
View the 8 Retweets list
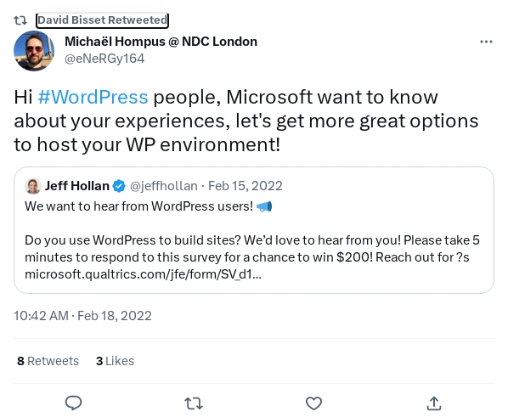[48, 361]
